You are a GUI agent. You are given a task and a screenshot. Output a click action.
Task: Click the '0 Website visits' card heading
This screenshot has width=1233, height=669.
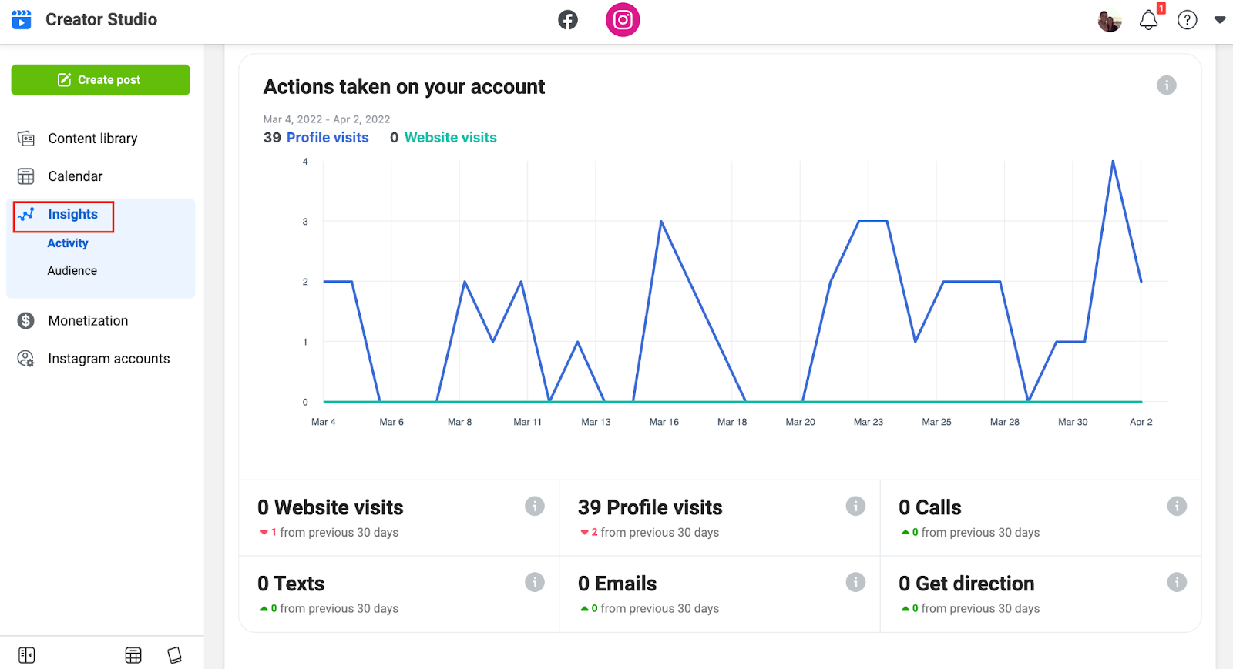coord(331,507)
